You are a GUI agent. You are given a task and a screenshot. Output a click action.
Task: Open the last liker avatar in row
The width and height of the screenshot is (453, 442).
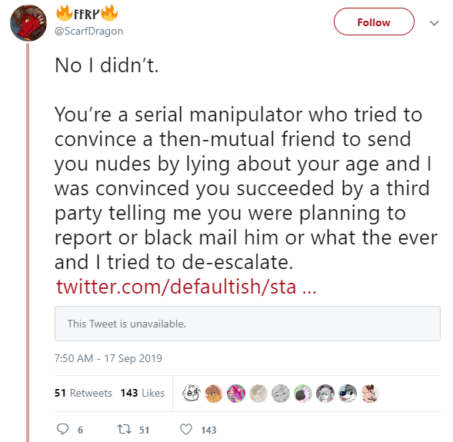[x=370, y=394]
